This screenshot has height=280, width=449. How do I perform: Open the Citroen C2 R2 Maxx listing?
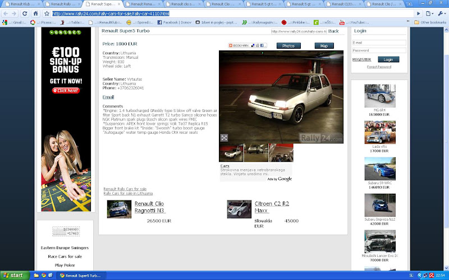click(272, 207)
